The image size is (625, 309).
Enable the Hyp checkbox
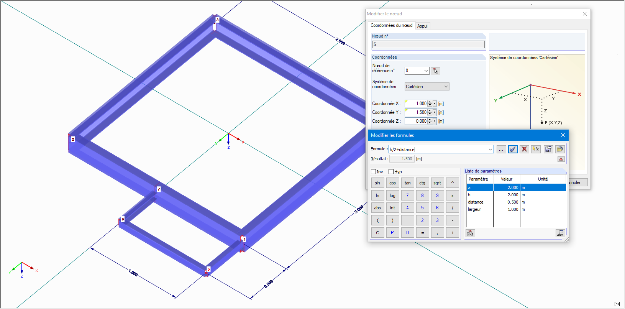pyautogui.click(x=391, y=172)
